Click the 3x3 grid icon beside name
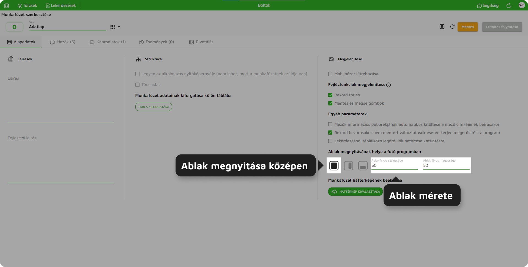Viewport: 528px width, 267px height. tap(113, 27)
